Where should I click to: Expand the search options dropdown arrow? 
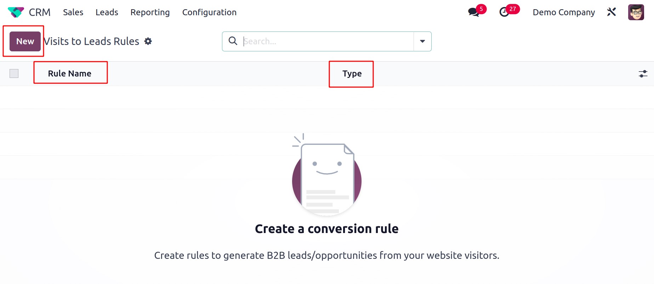(x=422, y=41)
